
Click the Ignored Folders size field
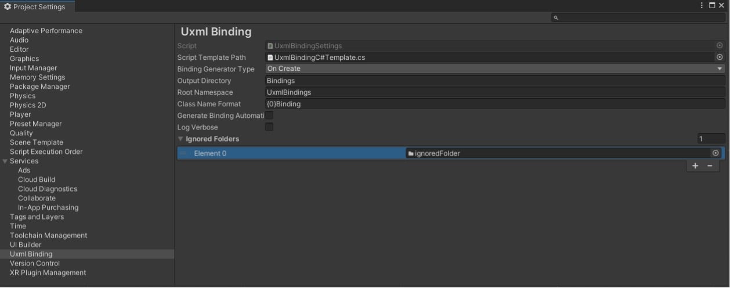[x=711, y=139]
